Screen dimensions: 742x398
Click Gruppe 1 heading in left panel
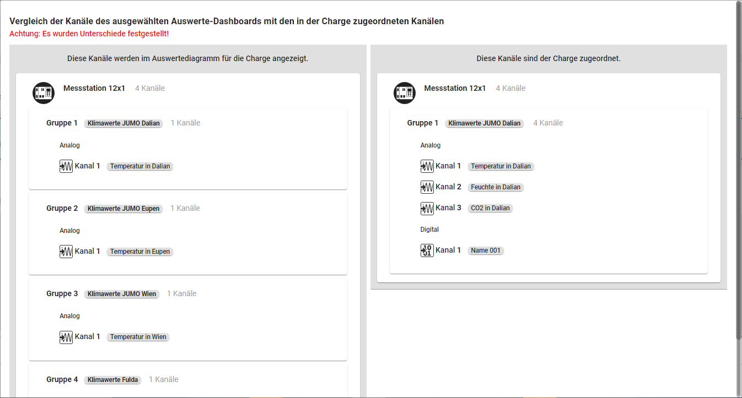coord(62,123)
